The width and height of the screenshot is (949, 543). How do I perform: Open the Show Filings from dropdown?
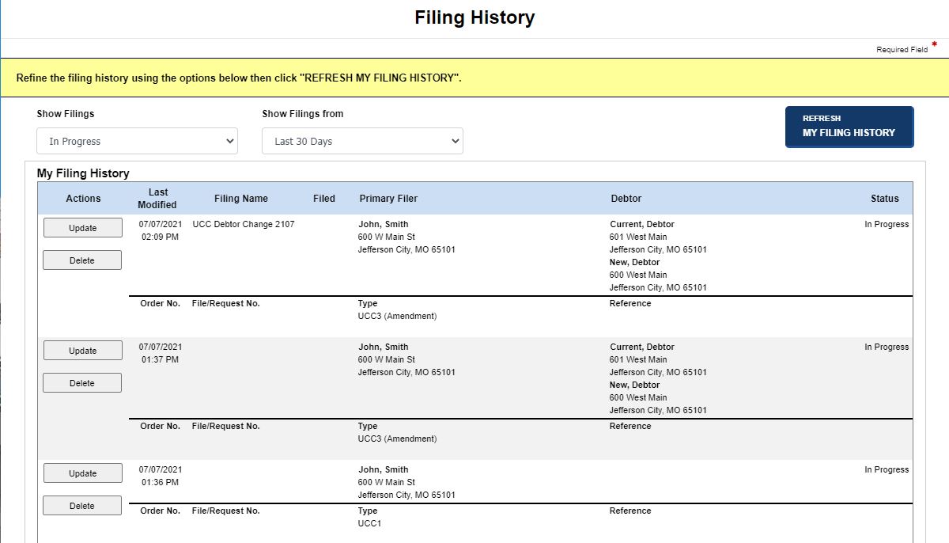pyautogui.click(x=362, y=141)
